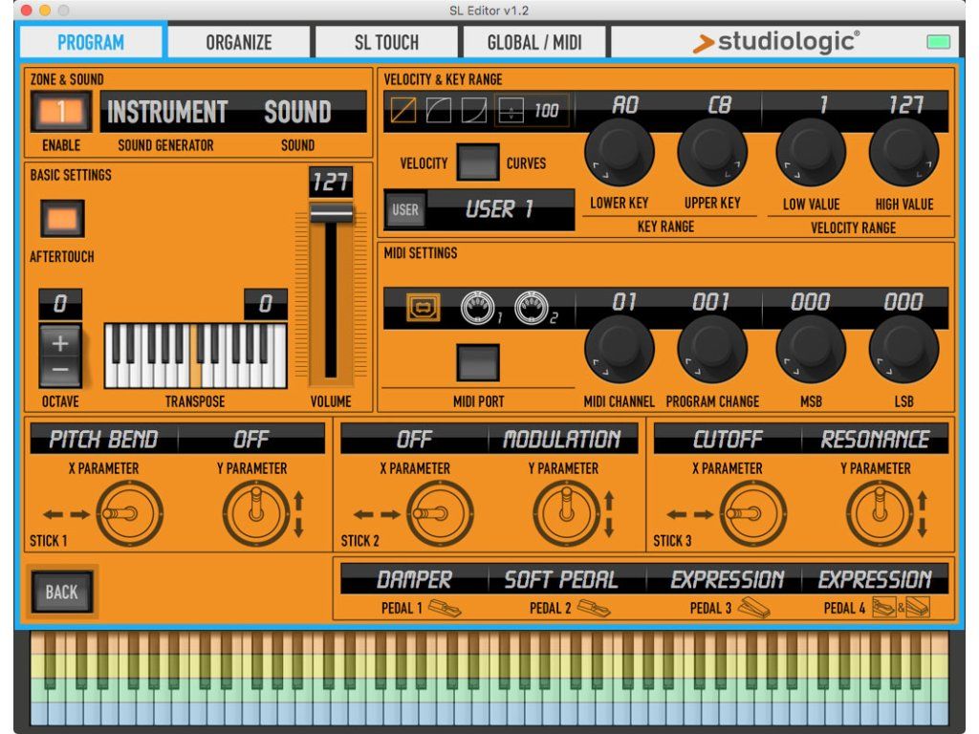
Task: Click the BACK button
Action: point(61,592)
